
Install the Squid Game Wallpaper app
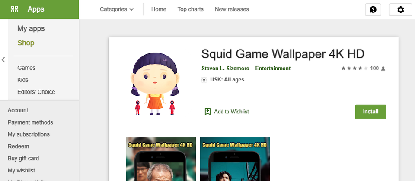point(370,112)
